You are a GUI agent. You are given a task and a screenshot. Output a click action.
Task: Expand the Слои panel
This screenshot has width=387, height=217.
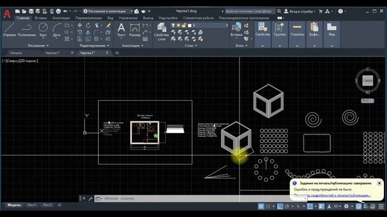tap(191, 46)
